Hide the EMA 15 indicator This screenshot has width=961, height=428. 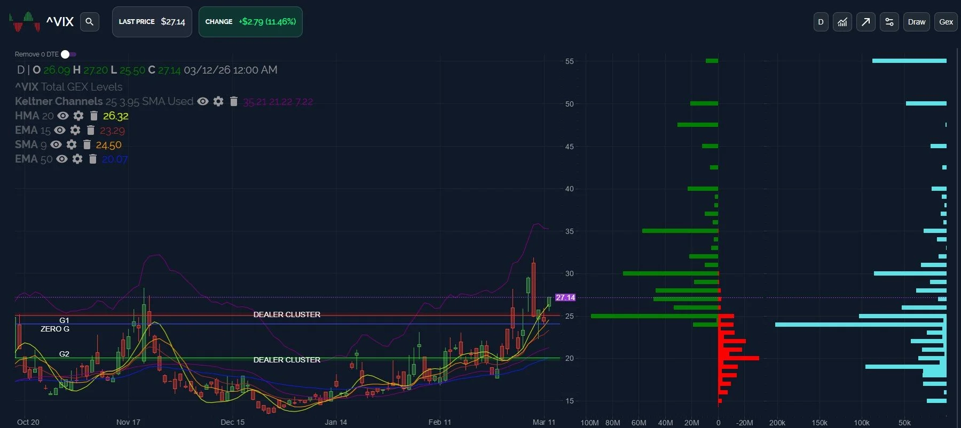click(x=60, y=130)
